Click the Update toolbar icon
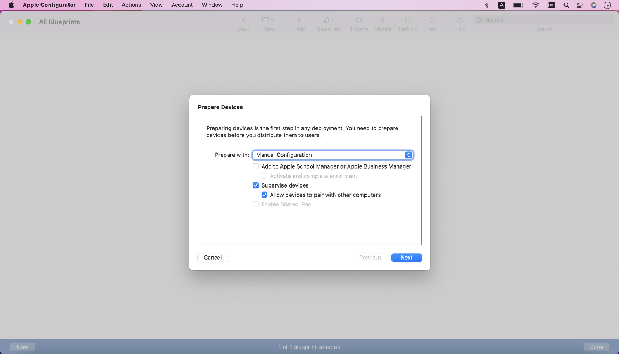Image resolution: width=619 pixels, height=354 pixels. (x=383, y=20)
